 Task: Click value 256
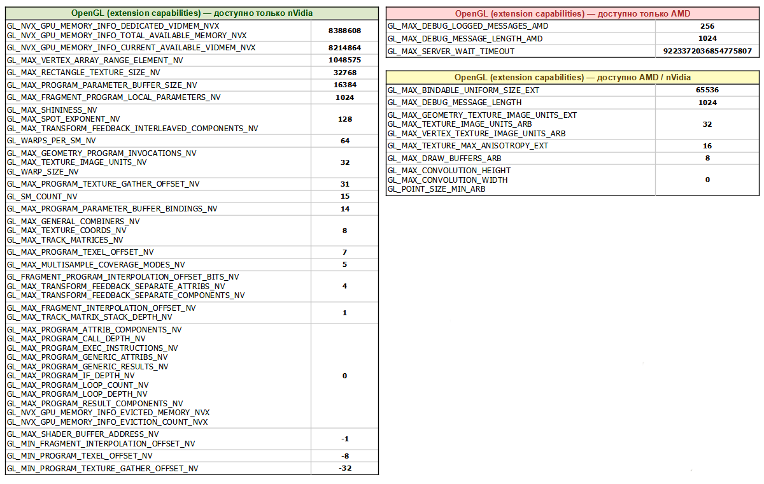(x=707, y=26)
